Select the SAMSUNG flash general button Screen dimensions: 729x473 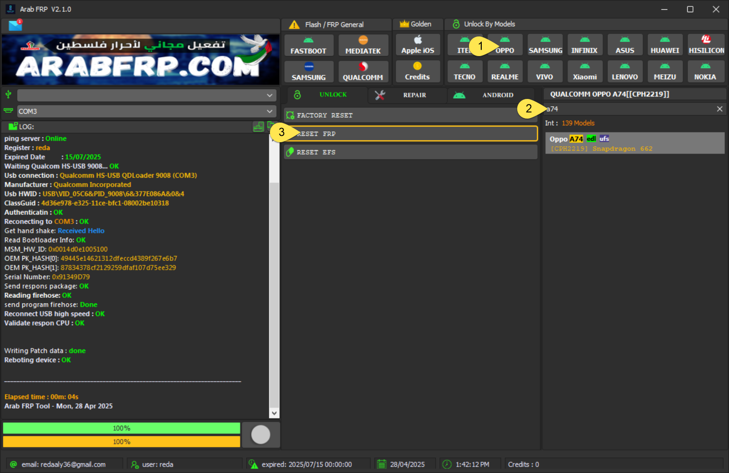point(308,72)
